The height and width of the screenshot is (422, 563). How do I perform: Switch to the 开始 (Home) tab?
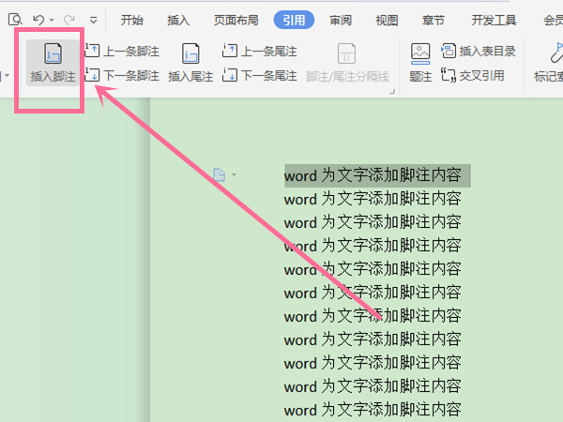[132, 19]
